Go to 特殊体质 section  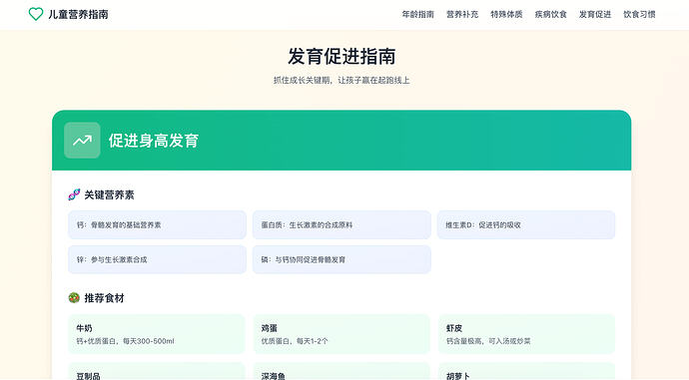pyautogui.click(x=506, y=15)
